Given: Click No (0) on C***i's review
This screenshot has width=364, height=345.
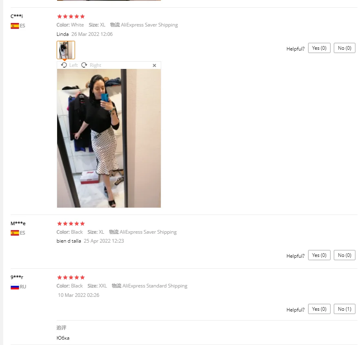Looking at the screenshot, I should pos(344,48).
